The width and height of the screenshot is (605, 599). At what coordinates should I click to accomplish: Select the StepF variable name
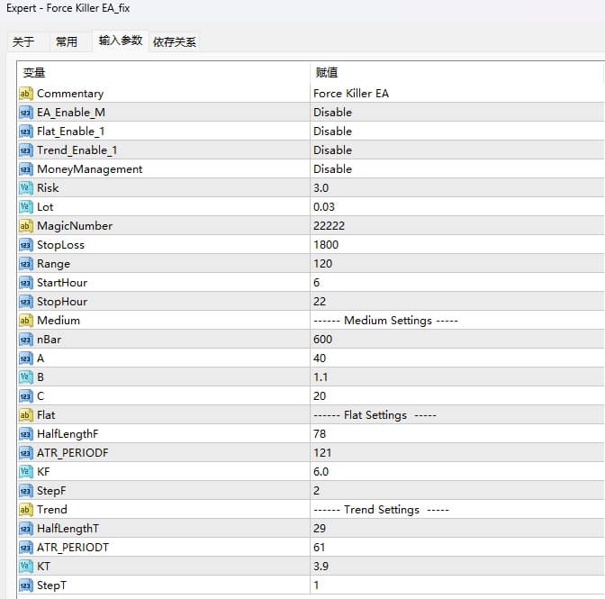(51, 491)
